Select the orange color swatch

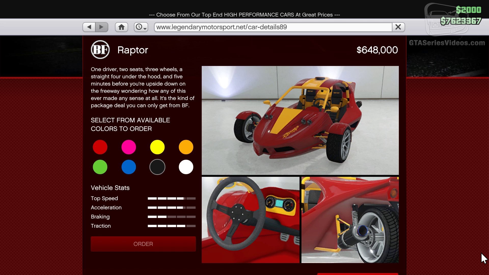click(186, 147)
